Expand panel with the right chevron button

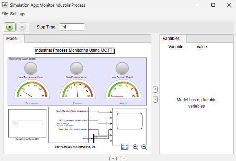click(x=155, y=100)
